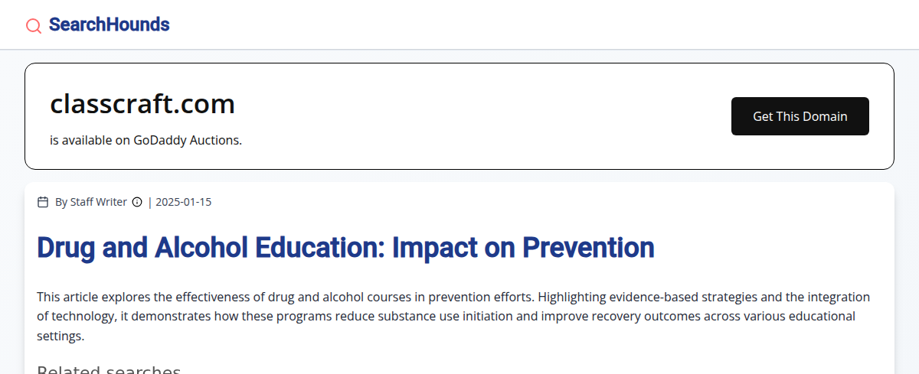Screen dimensions: 919x374
Task: Select the "By Staff Writer" author label
Action: (x=90, y=202)
